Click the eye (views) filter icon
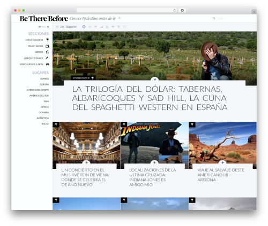 coord(90,27)
